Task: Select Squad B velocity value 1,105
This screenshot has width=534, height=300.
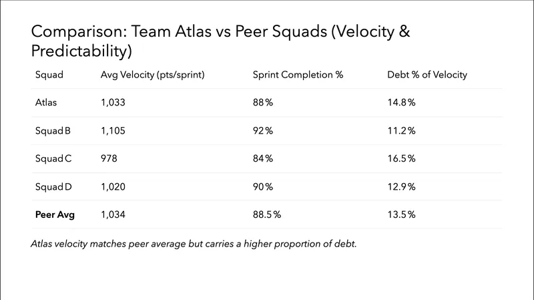Action: 113,131
